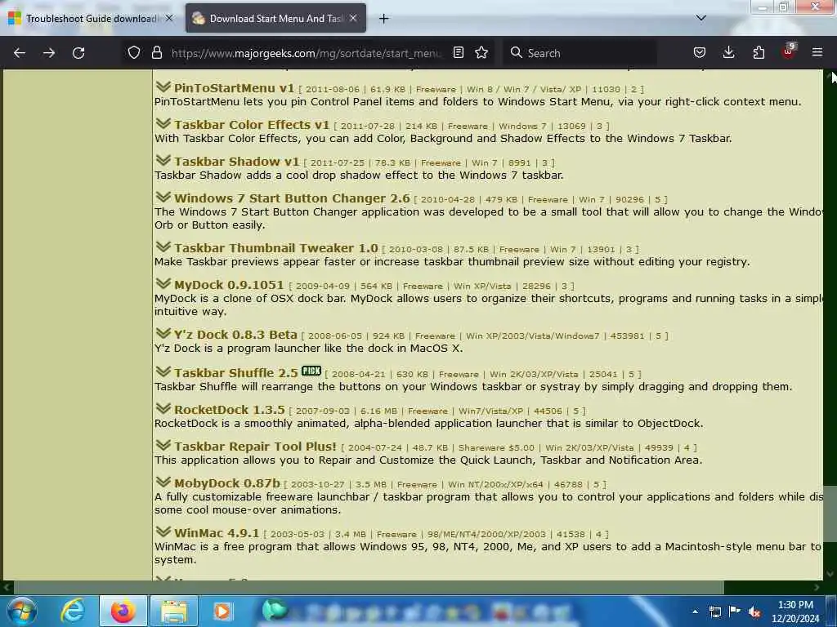Expand the Taskbar Color Effects arrow
The width and height of the screenshot is (837, 627).
(163, 124)
